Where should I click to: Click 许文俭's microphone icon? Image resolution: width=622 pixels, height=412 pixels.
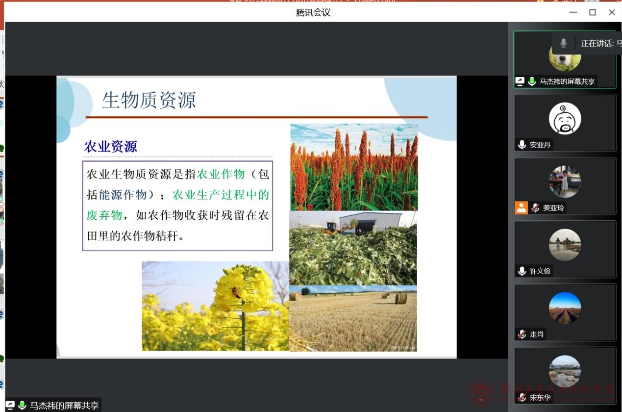click(x=522, y=271)
